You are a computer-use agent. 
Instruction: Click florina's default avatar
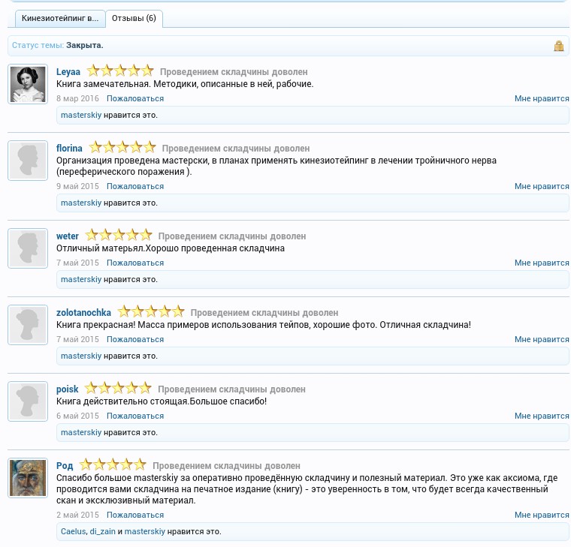click(28, 160)
